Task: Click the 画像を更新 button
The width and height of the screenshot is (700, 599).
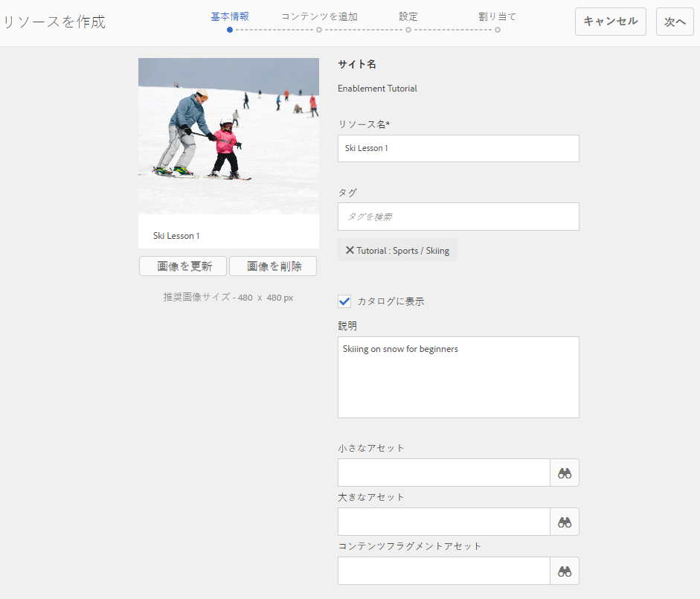Action: (183, 266)
